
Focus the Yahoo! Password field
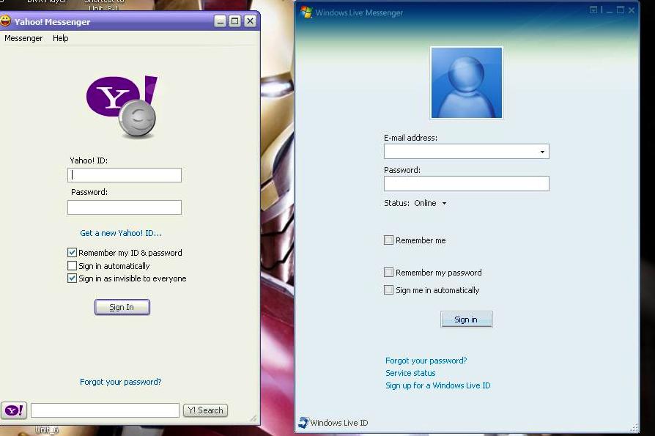125,207
